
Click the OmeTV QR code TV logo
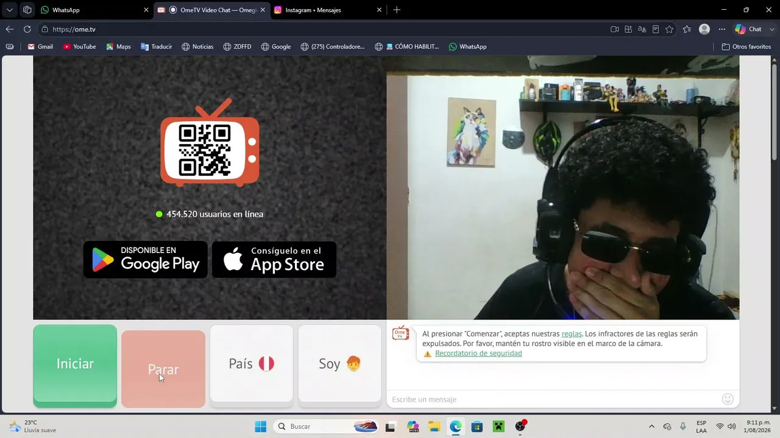pos(210,143)
